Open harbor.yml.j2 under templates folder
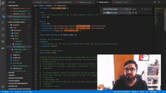This screenshot has height=93, width=166. click(19, 47)
